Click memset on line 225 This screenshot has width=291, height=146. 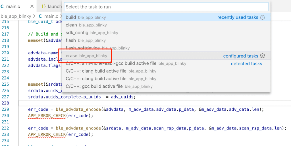36,84
